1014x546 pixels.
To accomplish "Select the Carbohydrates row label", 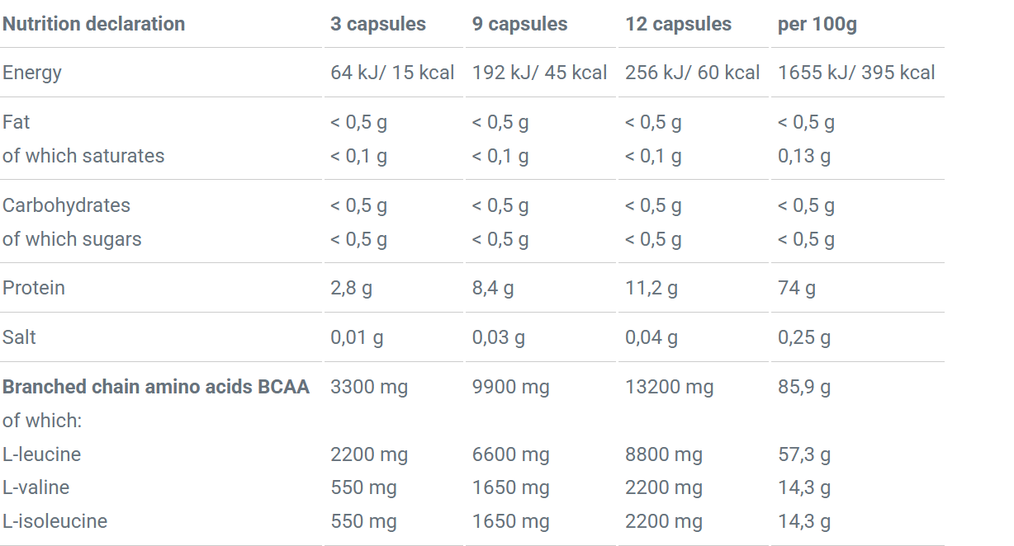I will (66, 205).
